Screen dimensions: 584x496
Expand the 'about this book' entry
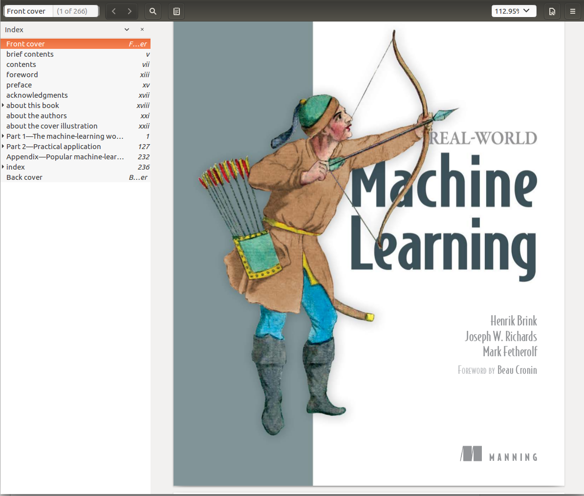click(x=3, y=106)
